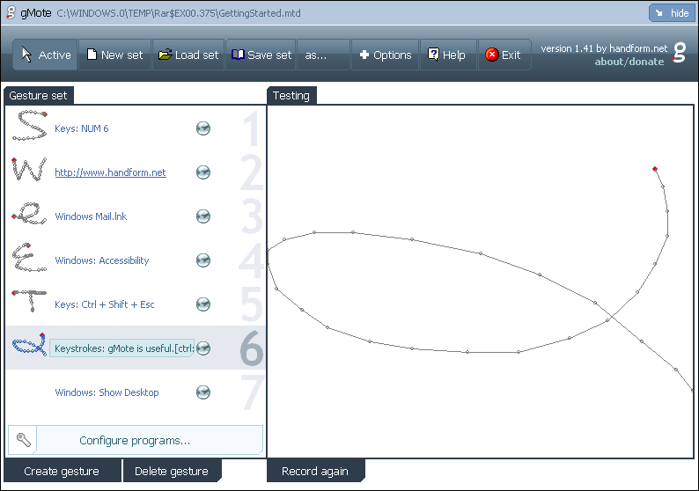Open the http://www.handform.net link
The height and width of the screenshot is (491, 699).
click(111, 172)
